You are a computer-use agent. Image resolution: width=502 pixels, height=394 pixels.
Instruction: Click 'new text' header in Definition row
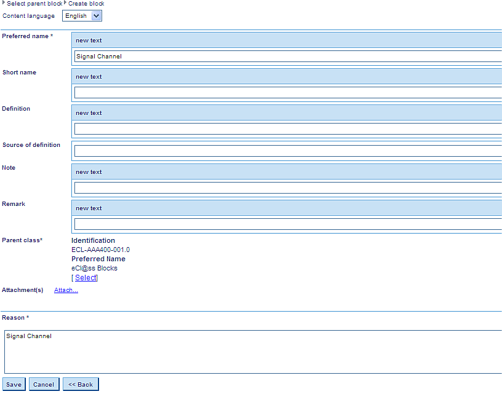pos(89,113)
